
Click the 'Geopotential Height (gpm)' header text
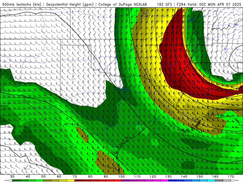click(70, 5)
